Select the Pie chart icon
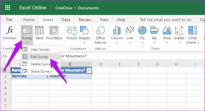The image size is (205, 111). pyautogui.click(x=142, y=30)
